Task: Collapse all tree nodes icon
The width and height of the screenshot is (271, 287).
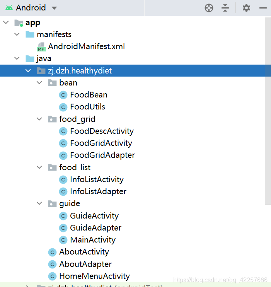Action: (225, 8)
